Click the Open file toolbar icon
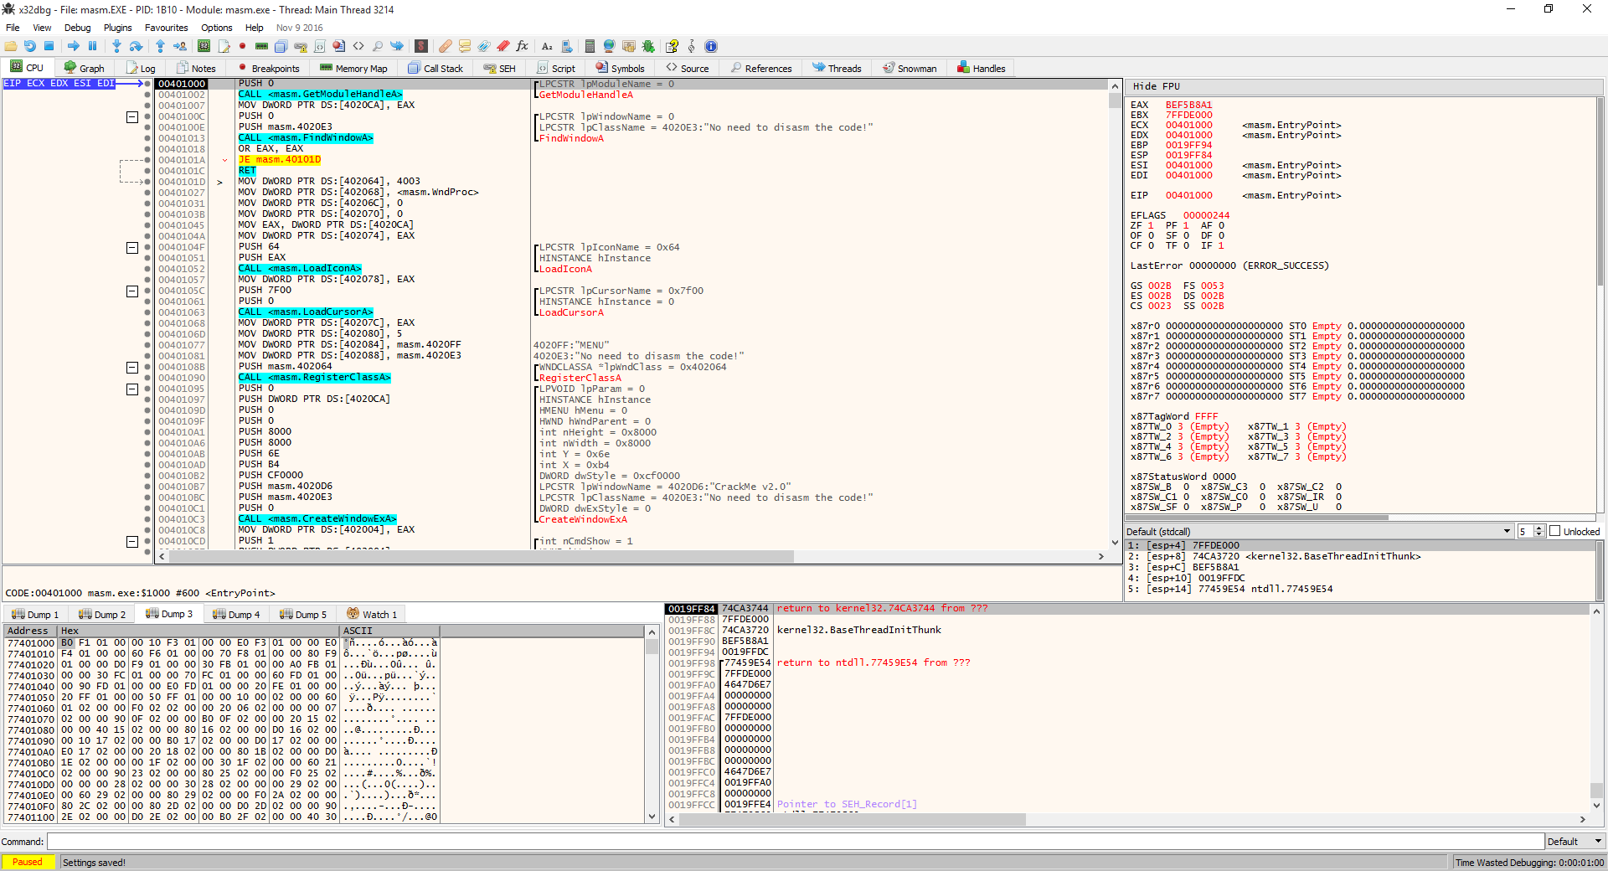 coord(11,46)
